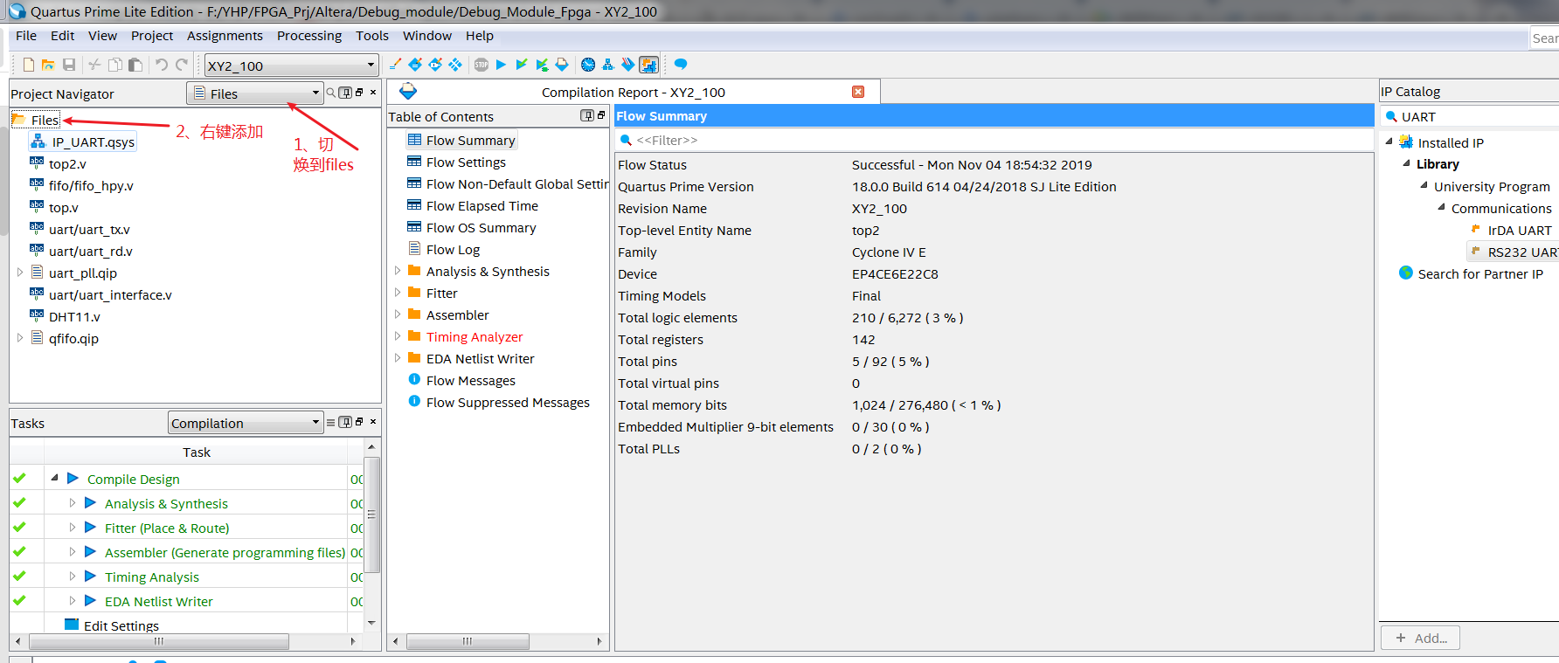
Task: Click the blue speech bubble help icon
Action: (681, 65)
